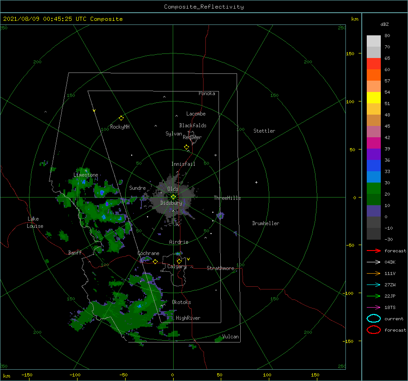Viewport: 408px width, 381px height.
Task: Click the Cochrane town label
Action: 148,253
